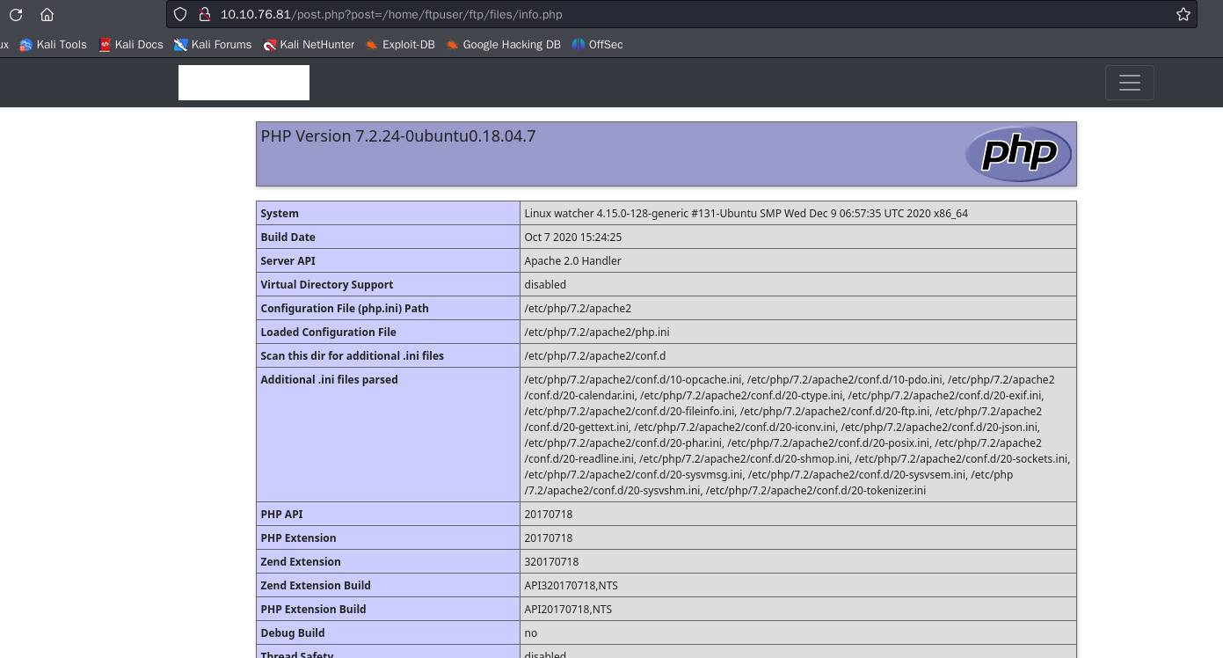The image size is (1223, 658).
Task: Click the Oct 7 2020 15:24:25 value
Action: pyautogui.click(x=572, y=237)
